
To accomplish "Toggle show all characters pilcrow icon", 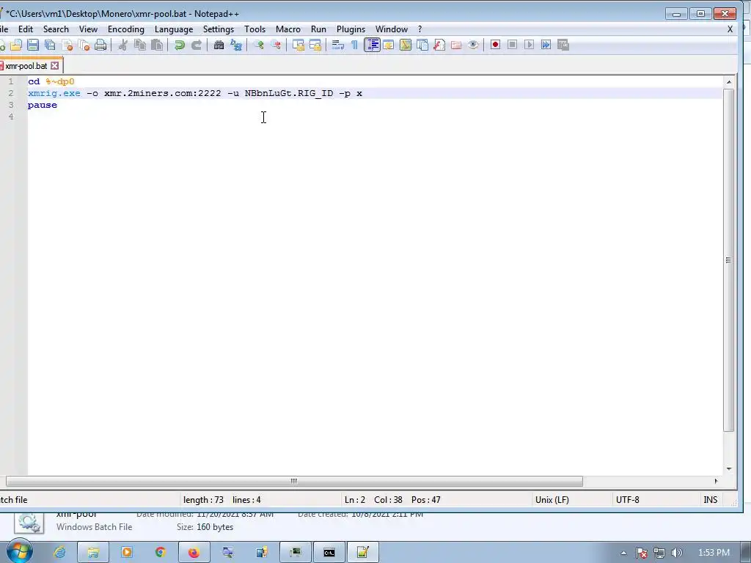I will click(354, 45).
